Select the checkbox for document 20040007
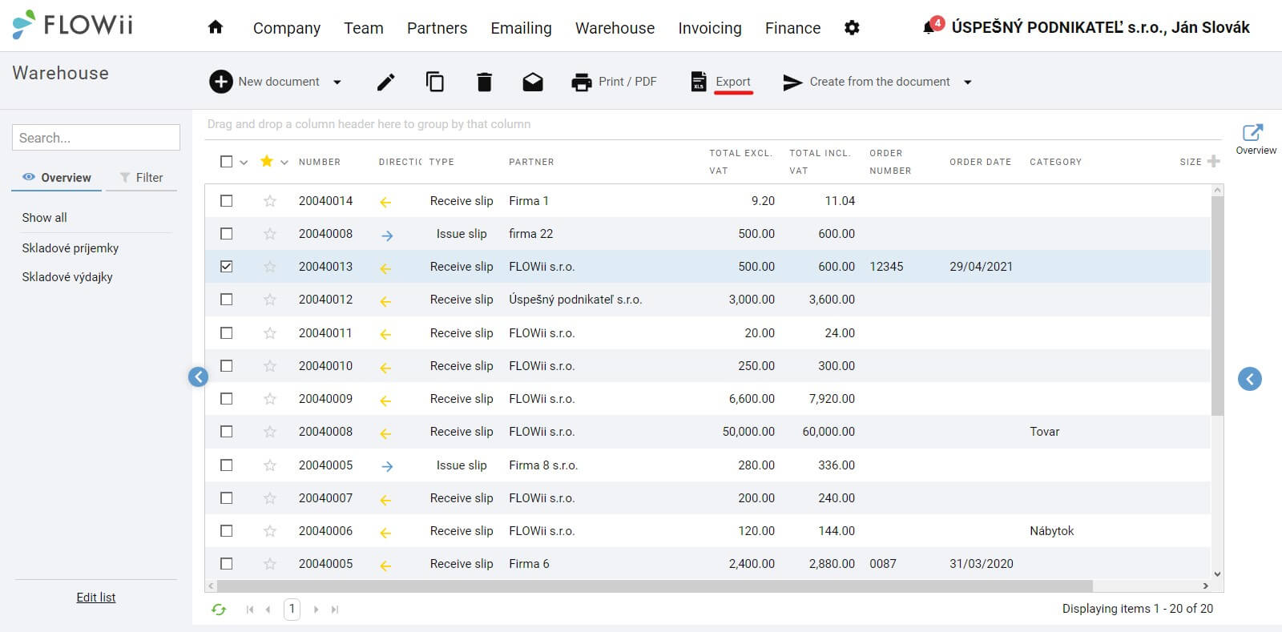Viewport: 1282px width, 632px height. point(227,498)
